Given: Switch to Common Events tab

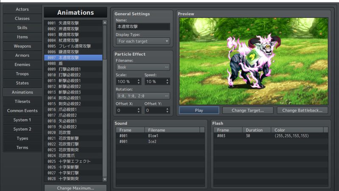Looking at the screenshot, I should [x=22, y=110].
